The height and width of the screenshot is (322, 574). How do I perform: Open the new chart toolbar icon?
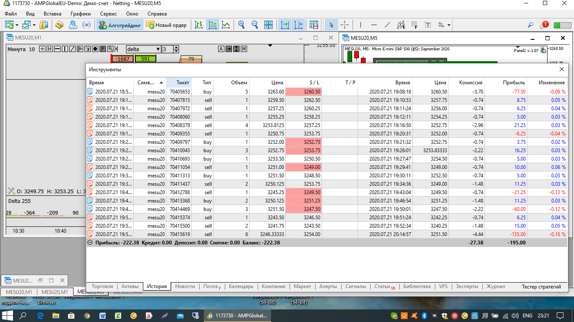(x=9, y=25)
